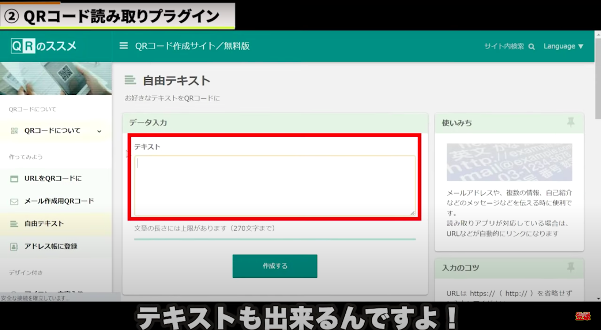
Task: Select メール作成用QRコード in sidebar
Action: click(59, 201)
